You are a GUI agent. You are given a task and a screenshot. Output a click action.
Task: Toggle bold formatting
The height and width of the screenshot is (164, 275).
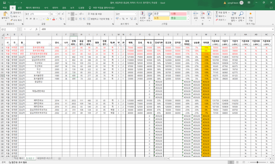[x=27, y=19]
